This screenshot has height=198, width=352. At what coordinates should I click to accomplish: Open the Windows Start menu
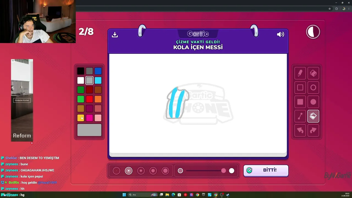pyautogui.click(x=124, y=195)
